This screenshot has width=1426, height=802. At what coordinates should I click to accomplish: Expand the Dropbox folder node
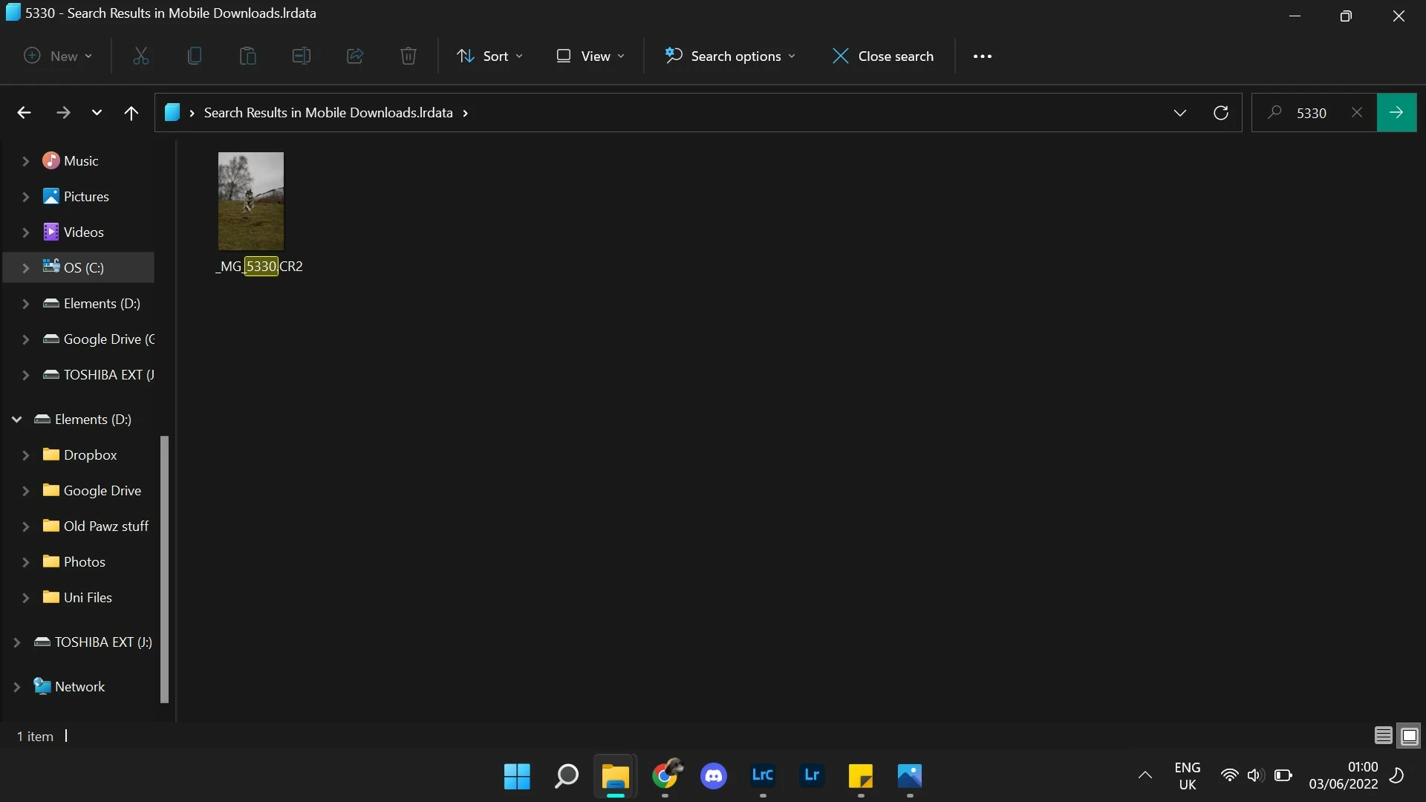click(x=25, y=455)
